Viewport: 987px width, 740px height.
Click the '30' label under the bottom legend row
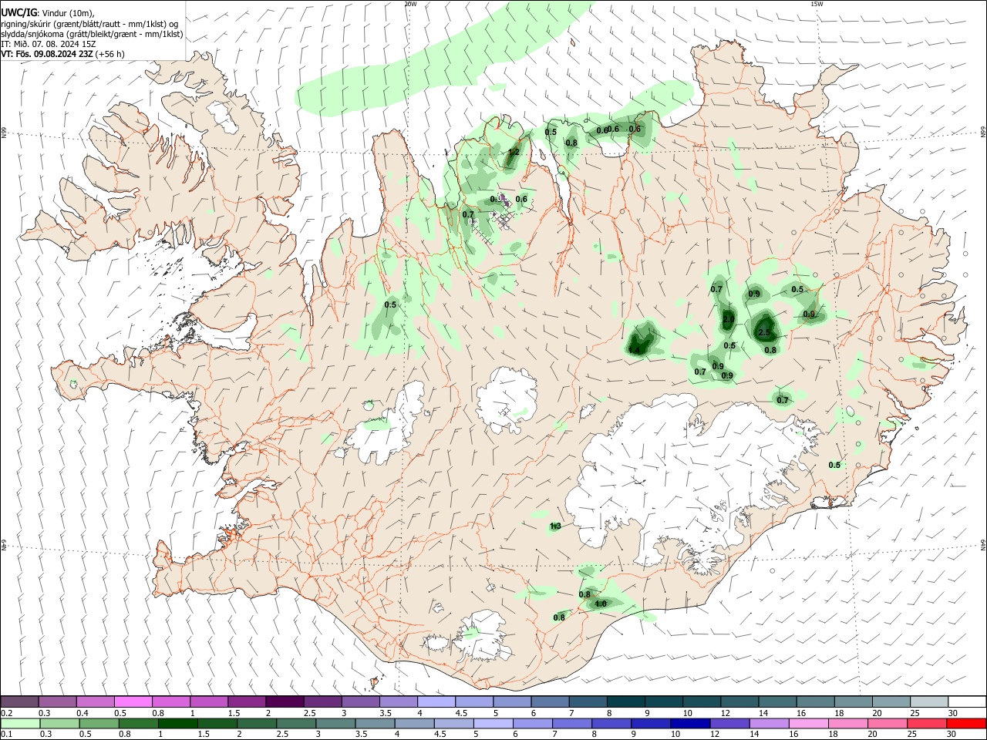[953, 735]
